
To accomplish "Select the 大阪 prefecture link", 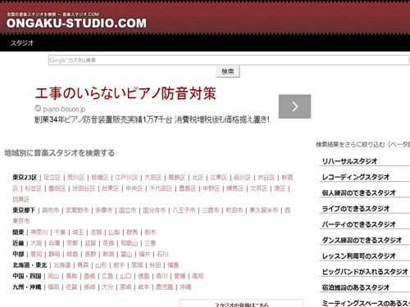I will 36,243.
